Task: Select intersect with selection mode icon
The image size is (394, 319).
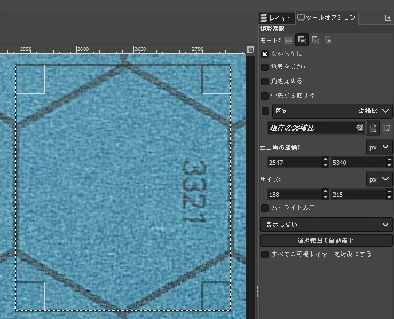Action: pyautogui.click(x=328, y=40)
